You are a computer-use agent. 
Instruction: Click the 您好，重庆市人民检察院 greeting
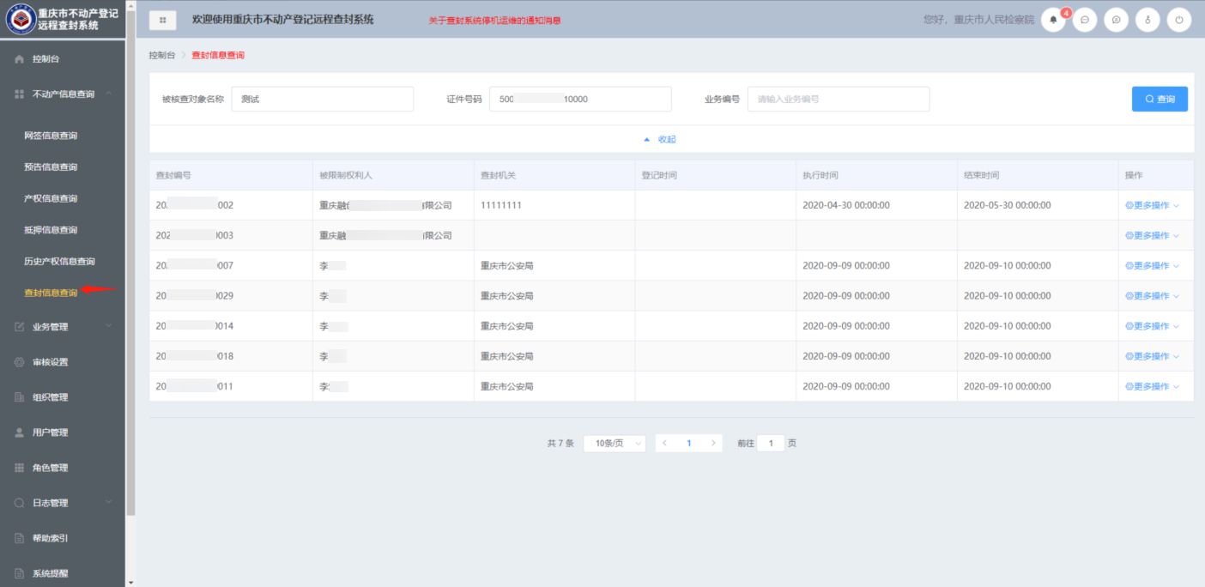[978, 20]
